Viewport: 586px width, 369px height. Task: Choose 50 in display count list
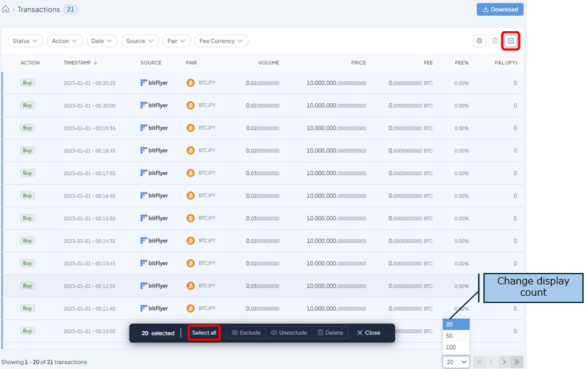pyautogui.click(x=456, y=336)
